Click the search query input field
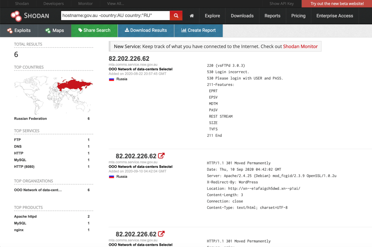Viewport: 372px width, 247px height. click(115, 16)
